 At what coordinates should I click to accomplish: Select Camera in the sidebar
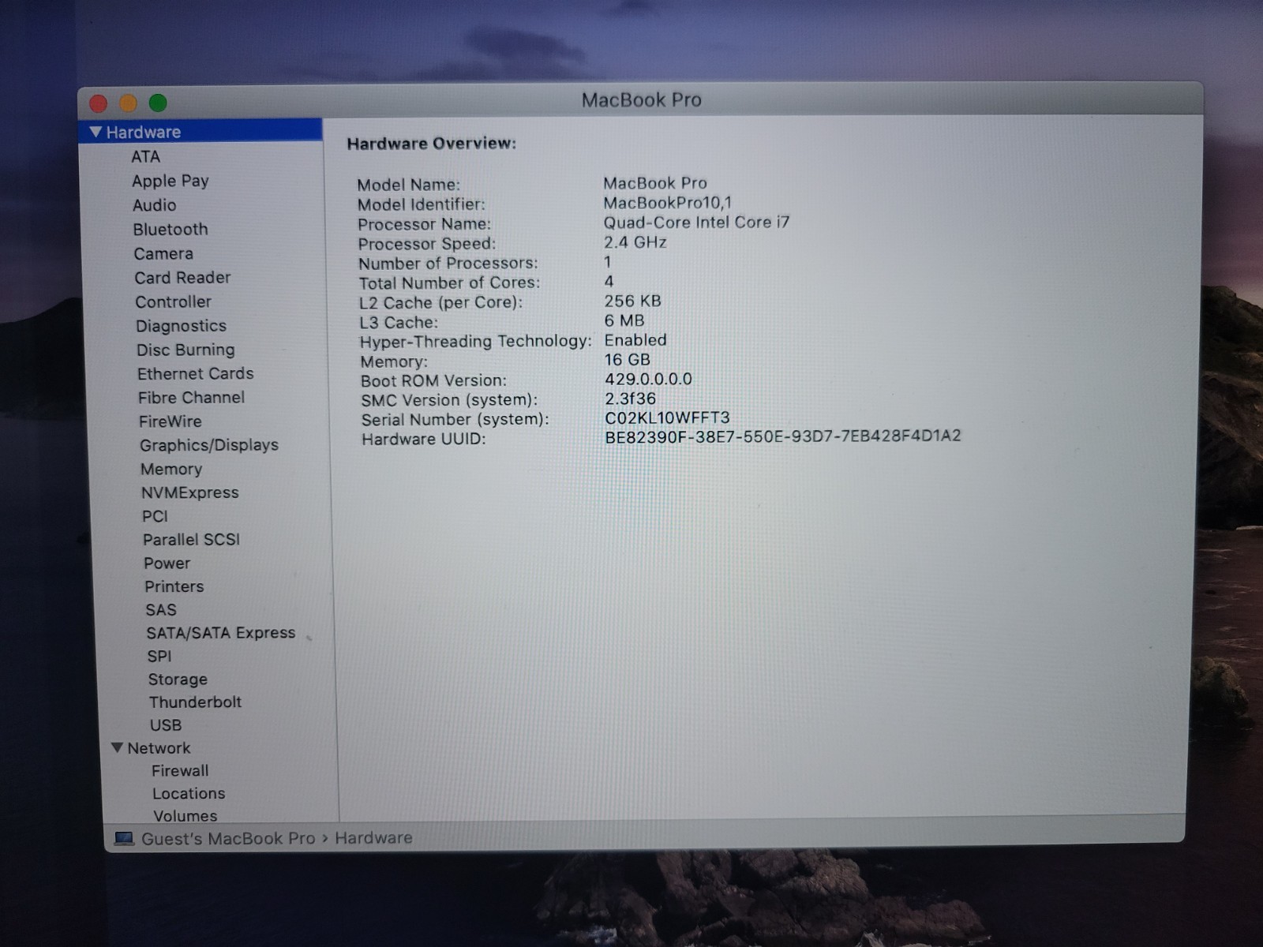[163, 253]
